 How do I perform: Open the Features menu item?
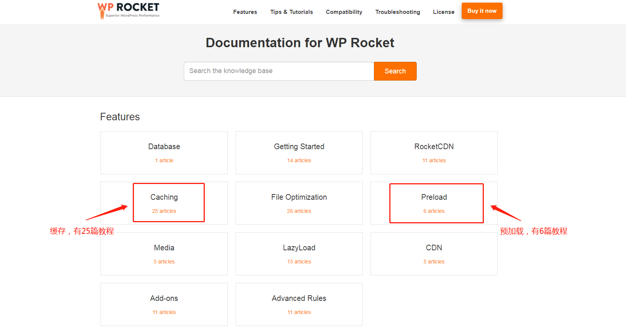click(x=245, y=12)
